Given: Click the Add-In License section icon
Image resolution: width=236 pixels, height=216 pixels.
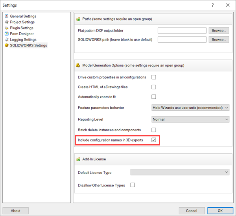Looking at the screenshot, I should point(78,159).
